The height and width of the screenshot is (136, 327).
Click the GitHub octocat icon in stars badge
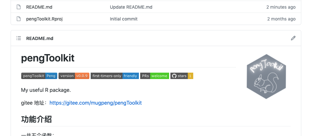174,76
